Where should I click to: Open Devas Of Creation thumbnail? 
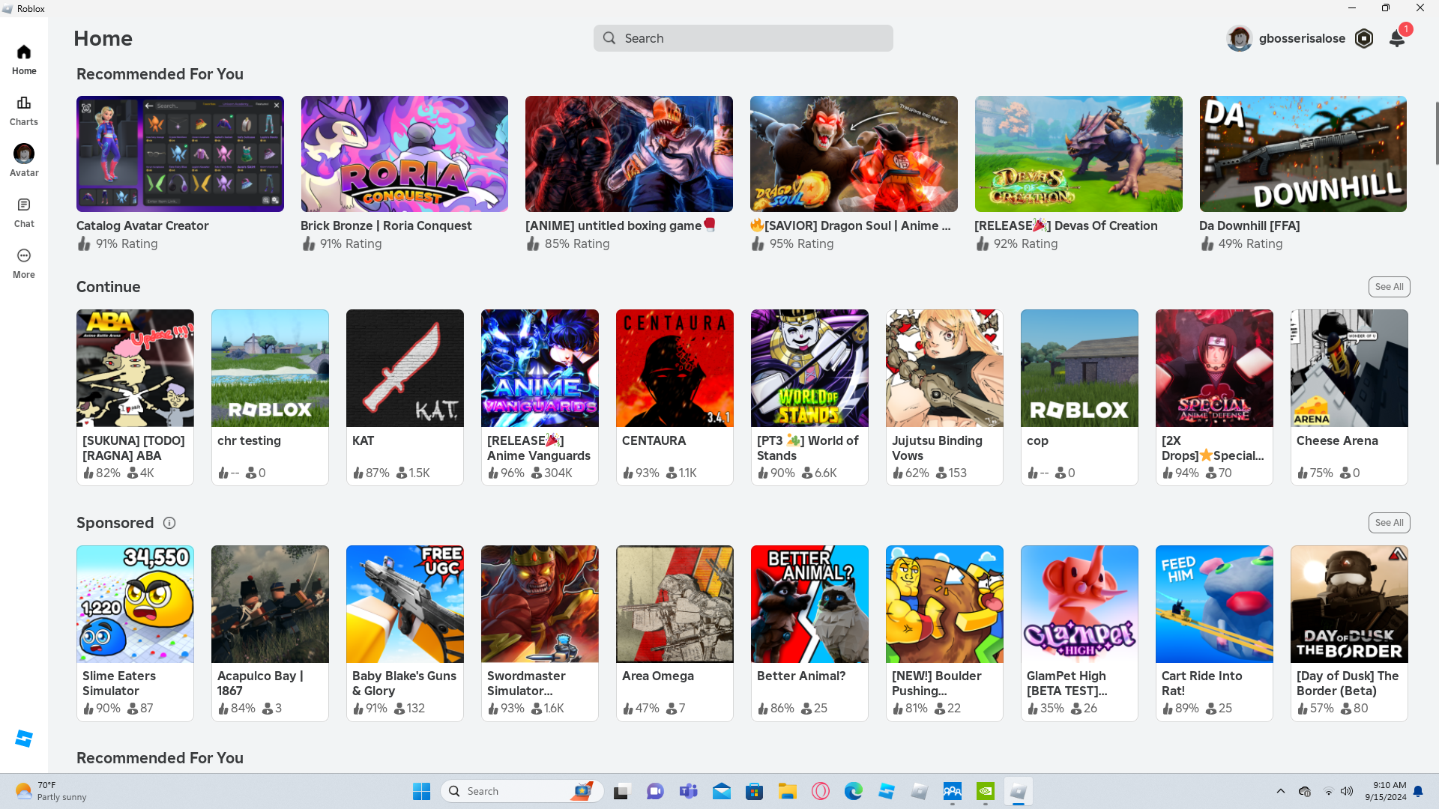[1079, 154]
